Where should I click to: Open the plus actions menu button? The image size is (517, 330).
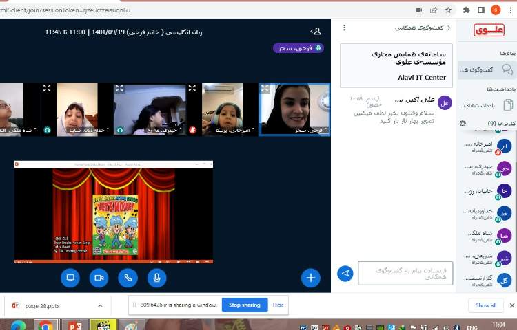311,278
